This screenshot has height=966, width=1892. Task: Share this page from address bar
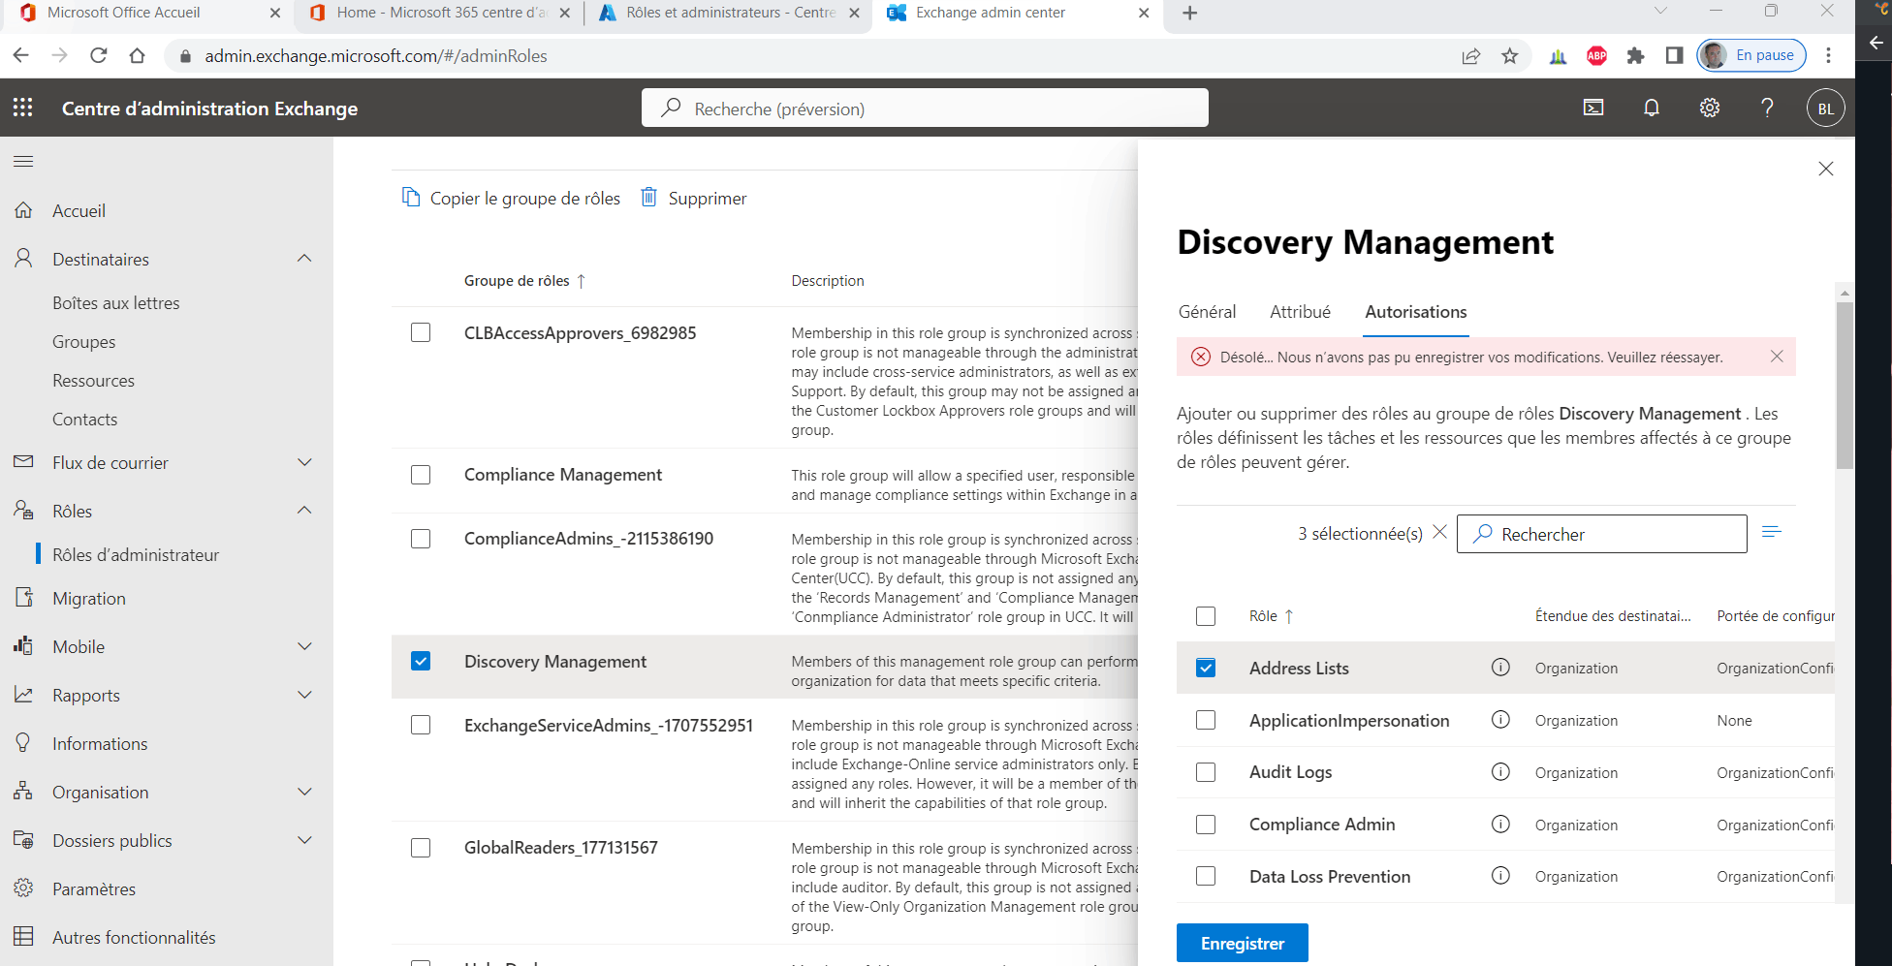(x=1471, y=55)
